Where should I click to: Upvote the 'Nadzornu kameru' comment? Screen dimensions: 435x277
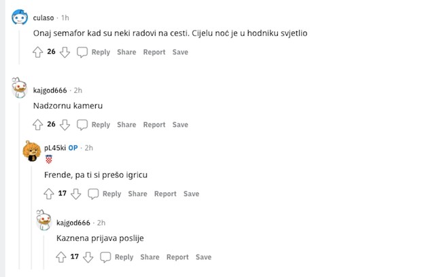(38, 125)
